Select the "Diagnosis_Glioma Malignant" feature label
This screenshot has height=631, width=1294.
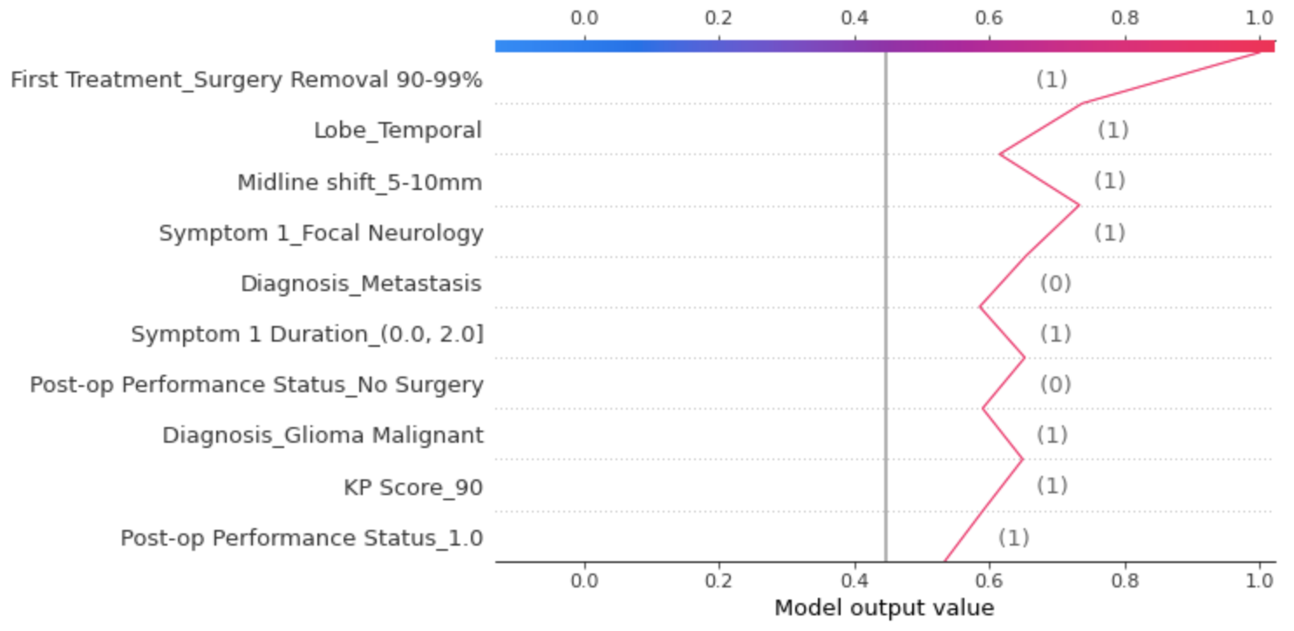(323, 435)
